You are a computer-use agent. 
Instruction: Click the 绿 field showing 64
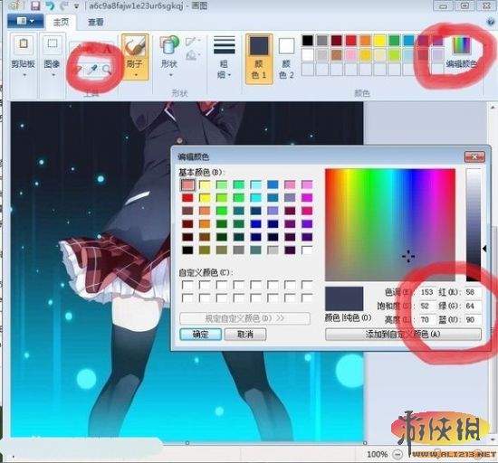click(x=473, y=306)
